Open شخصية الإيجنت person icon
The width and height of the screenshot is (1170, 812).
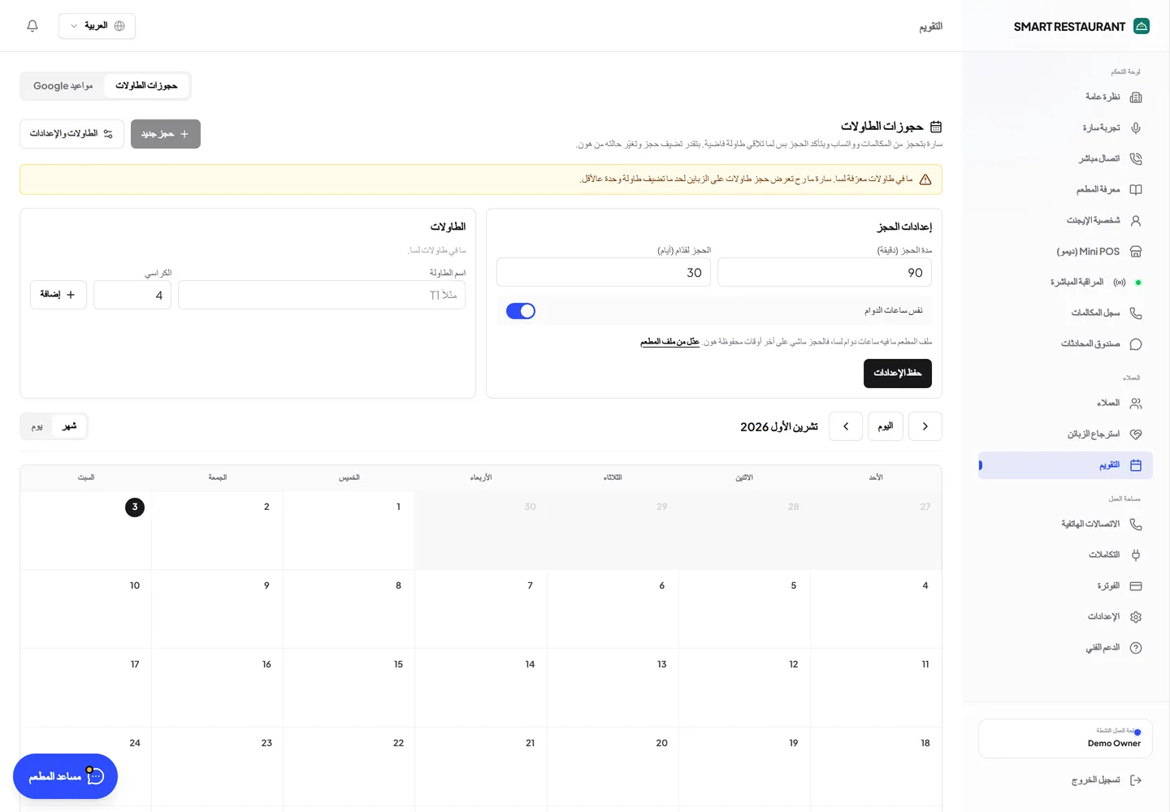[x=1136, y=221]
